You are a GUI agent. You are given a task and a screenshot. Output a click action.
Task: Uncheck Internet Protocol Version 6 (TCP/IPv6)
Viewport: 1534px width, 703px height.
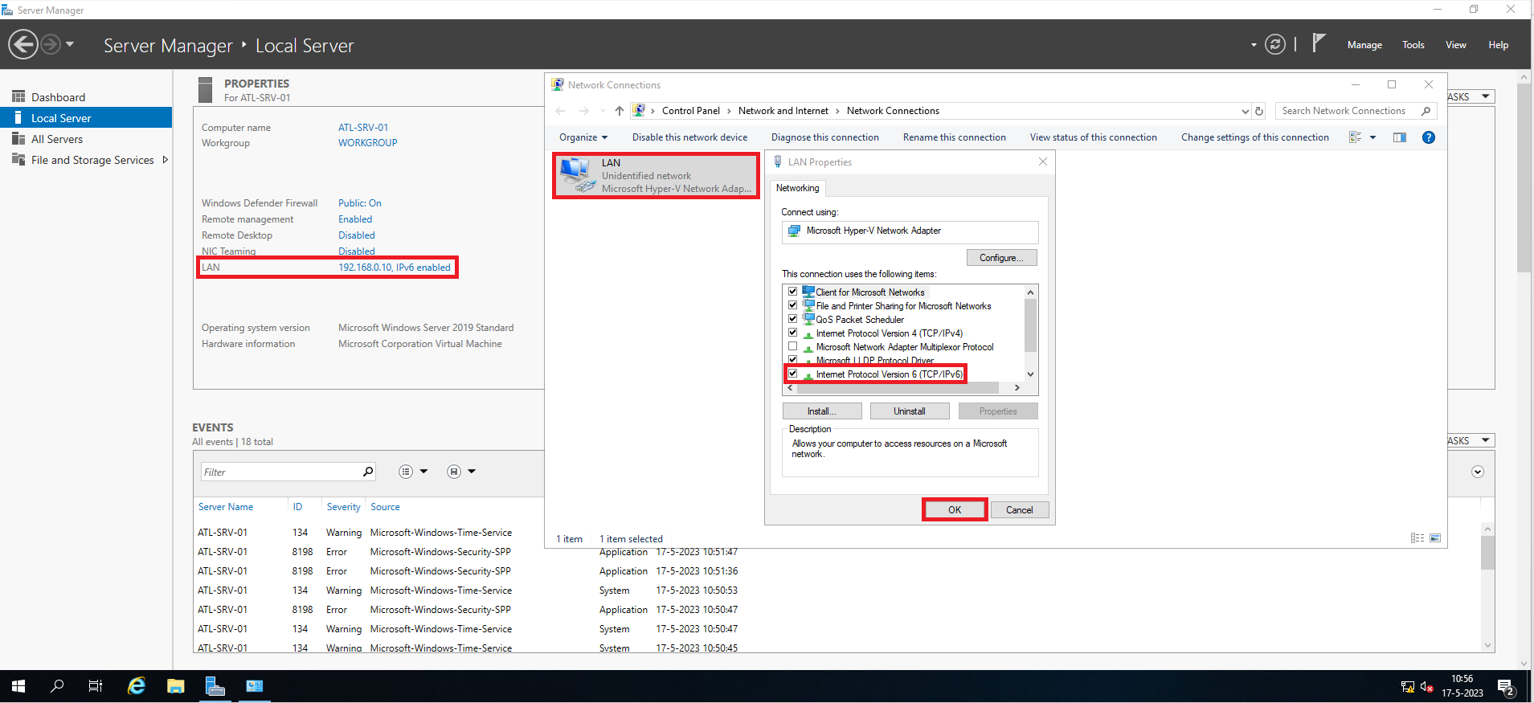pyautogui.click(x=793, y=374)
